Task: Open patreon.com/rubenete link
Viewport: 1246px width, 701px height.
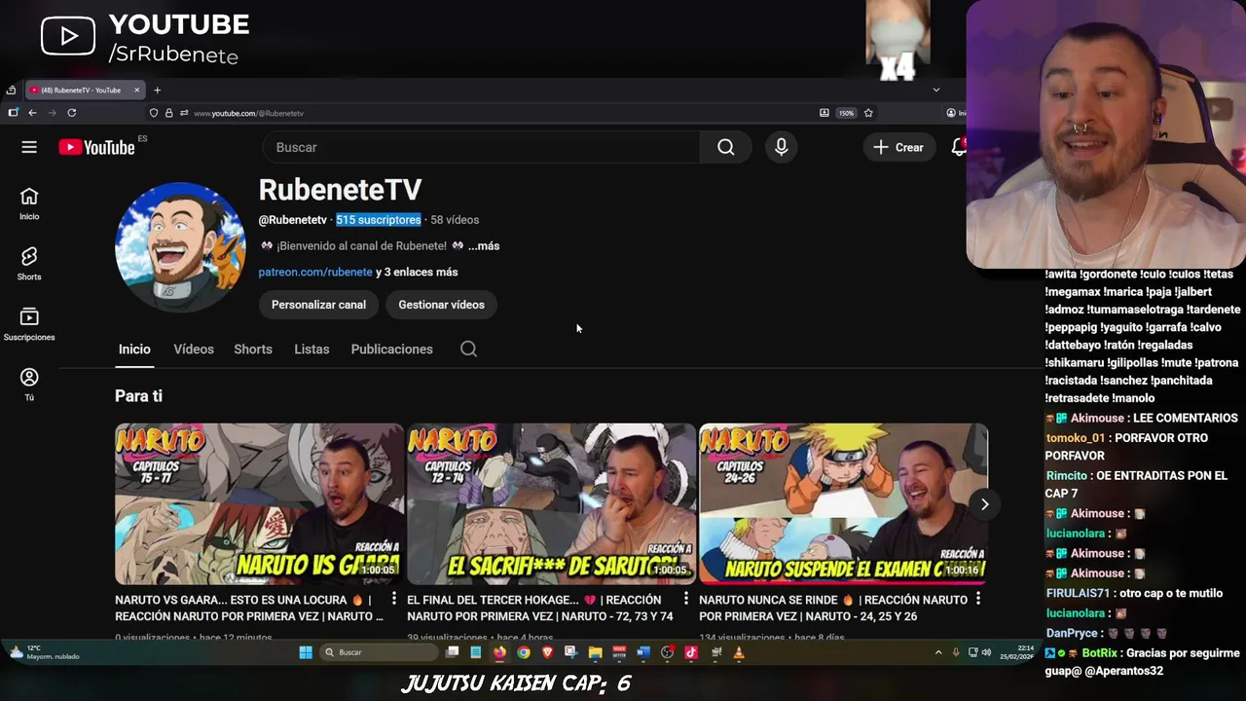Action: [x=315, y=272]
